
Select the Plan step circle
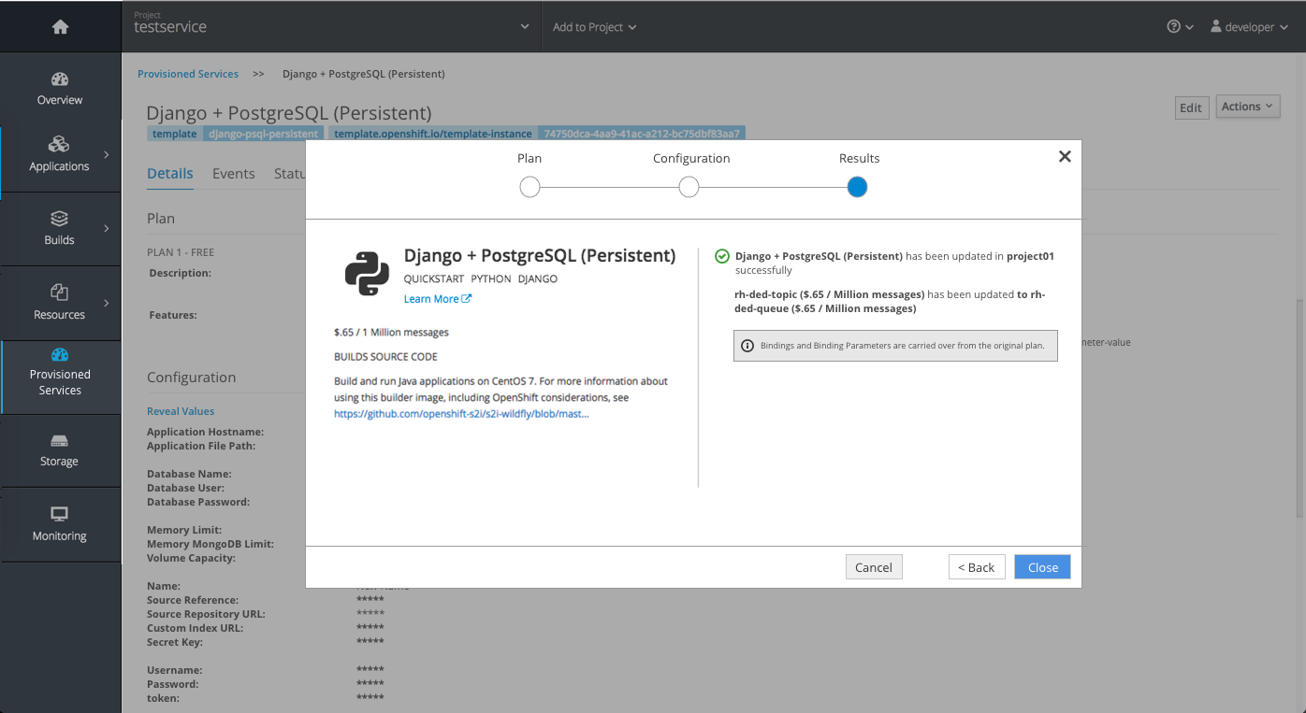coord(530,187)
